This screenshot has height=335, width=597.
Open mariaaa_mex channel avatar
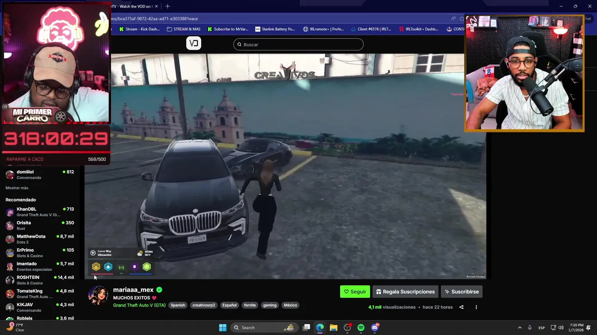pos(98,295)
